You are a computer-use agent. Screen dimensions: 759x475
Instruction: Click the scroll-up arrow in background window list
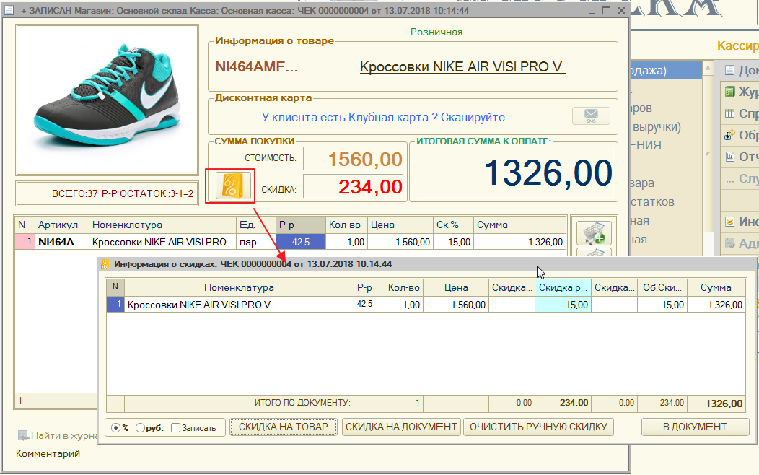708,69
